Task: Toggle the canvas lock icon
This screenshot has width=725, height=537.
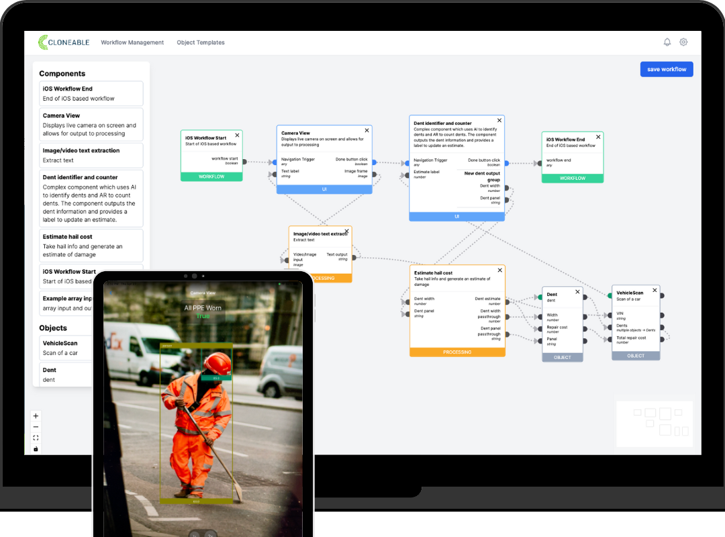Action: click(x=36, y=448)
